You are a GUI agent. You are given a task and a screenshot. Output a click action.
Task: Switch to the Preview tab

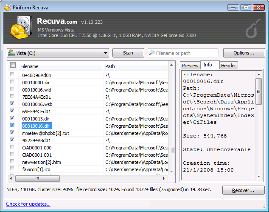(190, 66)
